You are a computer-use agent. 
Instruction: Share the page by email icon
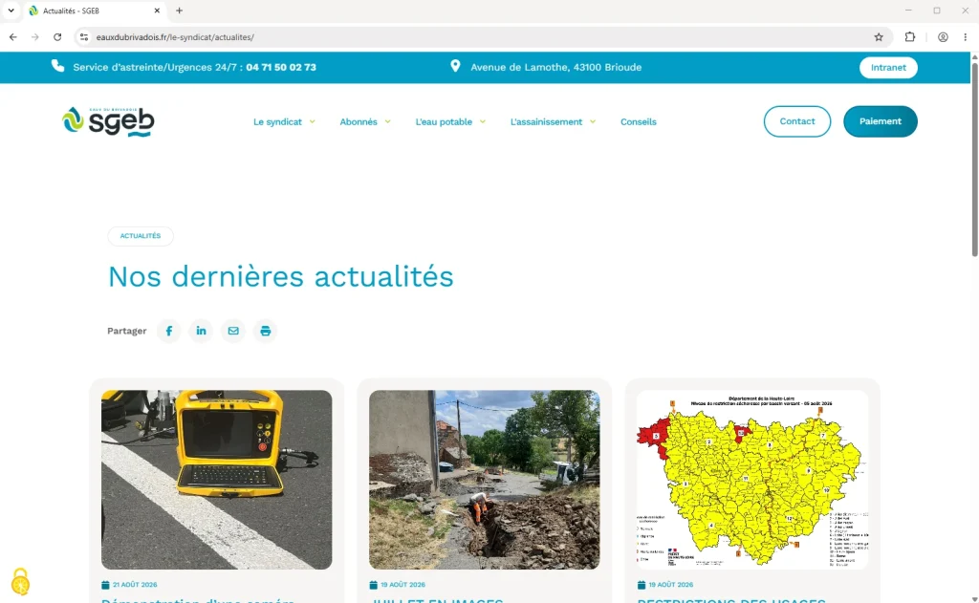click(233, 331)
